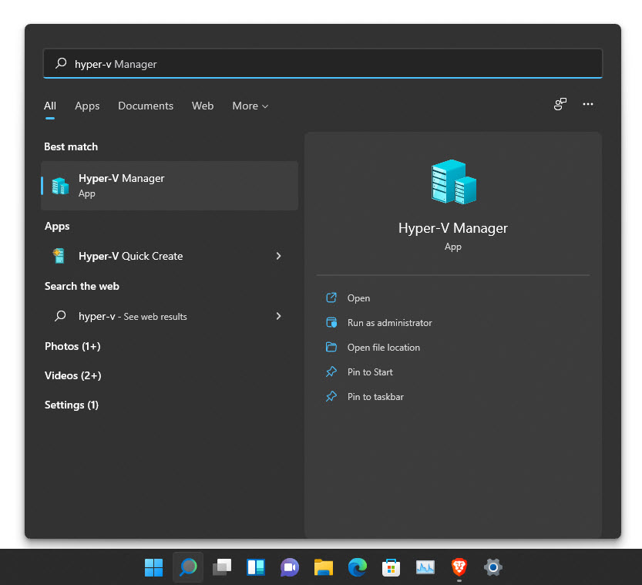
Task: Switch to the Brave browser on the taskbar
Action: (459, 567)
